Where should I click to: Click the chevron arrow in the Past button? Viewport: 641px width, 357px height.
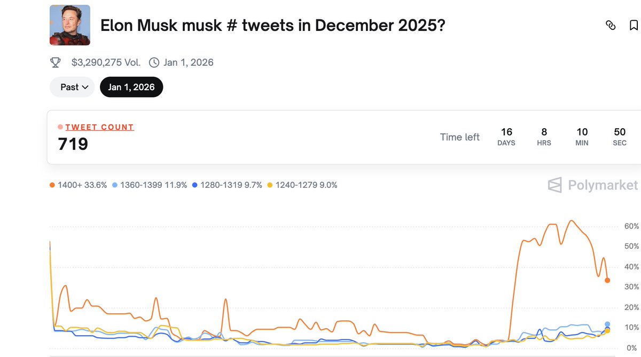point(85,87)
